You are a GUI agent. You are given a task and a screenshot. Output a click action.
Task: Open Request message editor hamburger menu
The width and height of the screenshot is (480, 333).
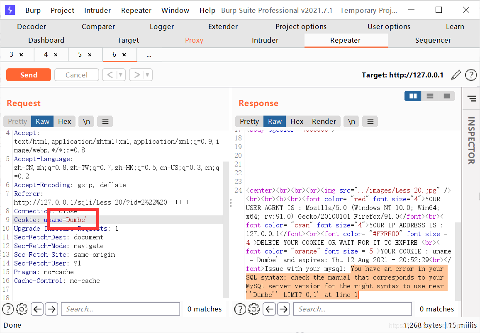click(x=105, y=122)
